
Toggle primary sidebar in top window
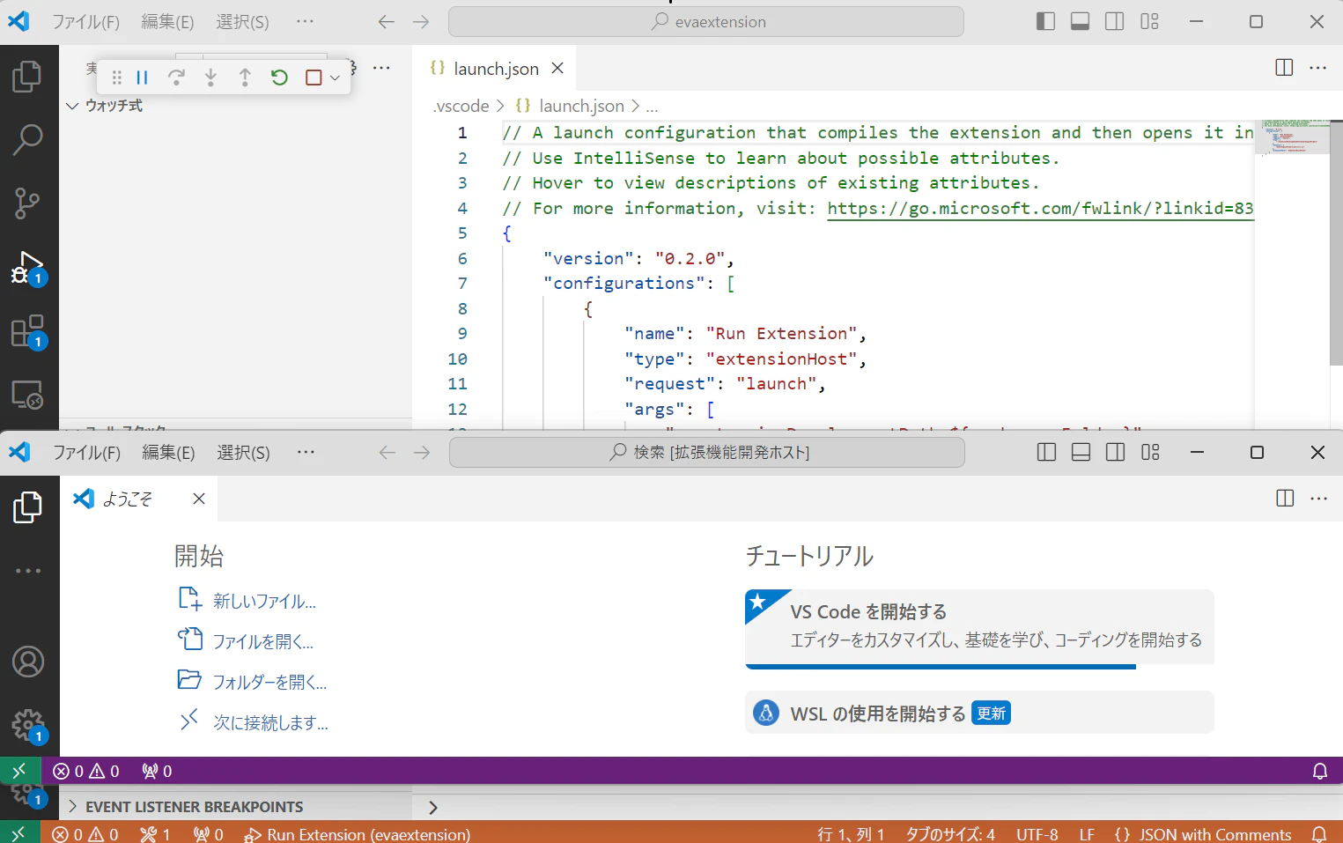1045,21
